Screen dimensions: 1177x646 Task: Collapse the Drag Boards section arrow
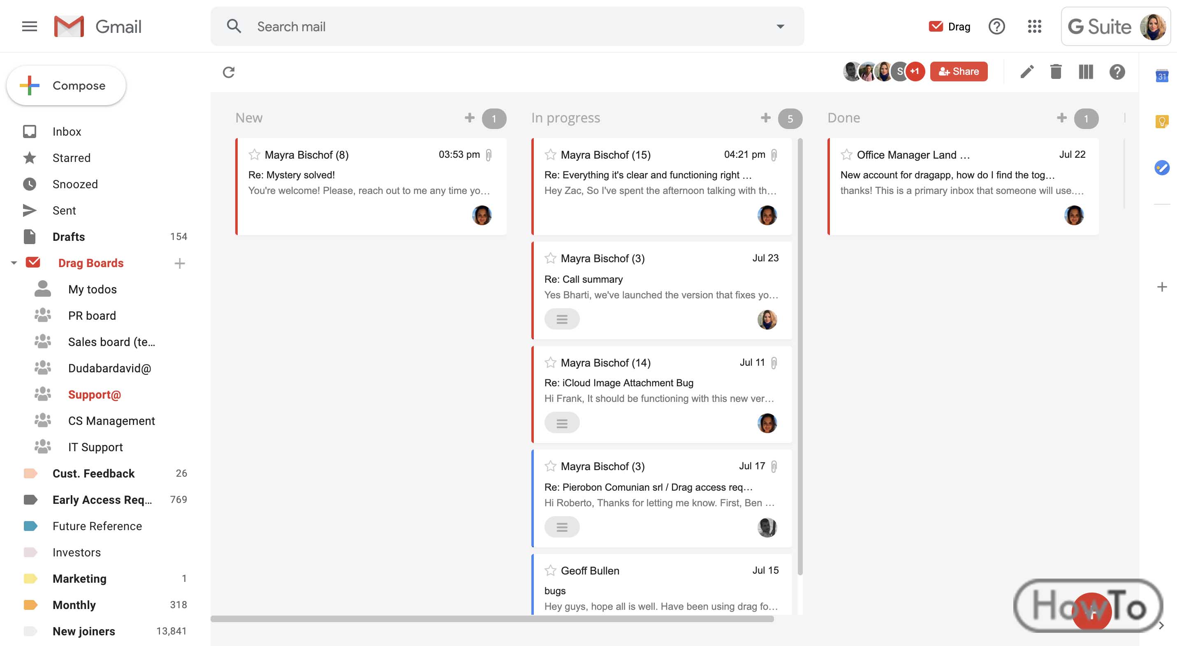pos(14,263)
